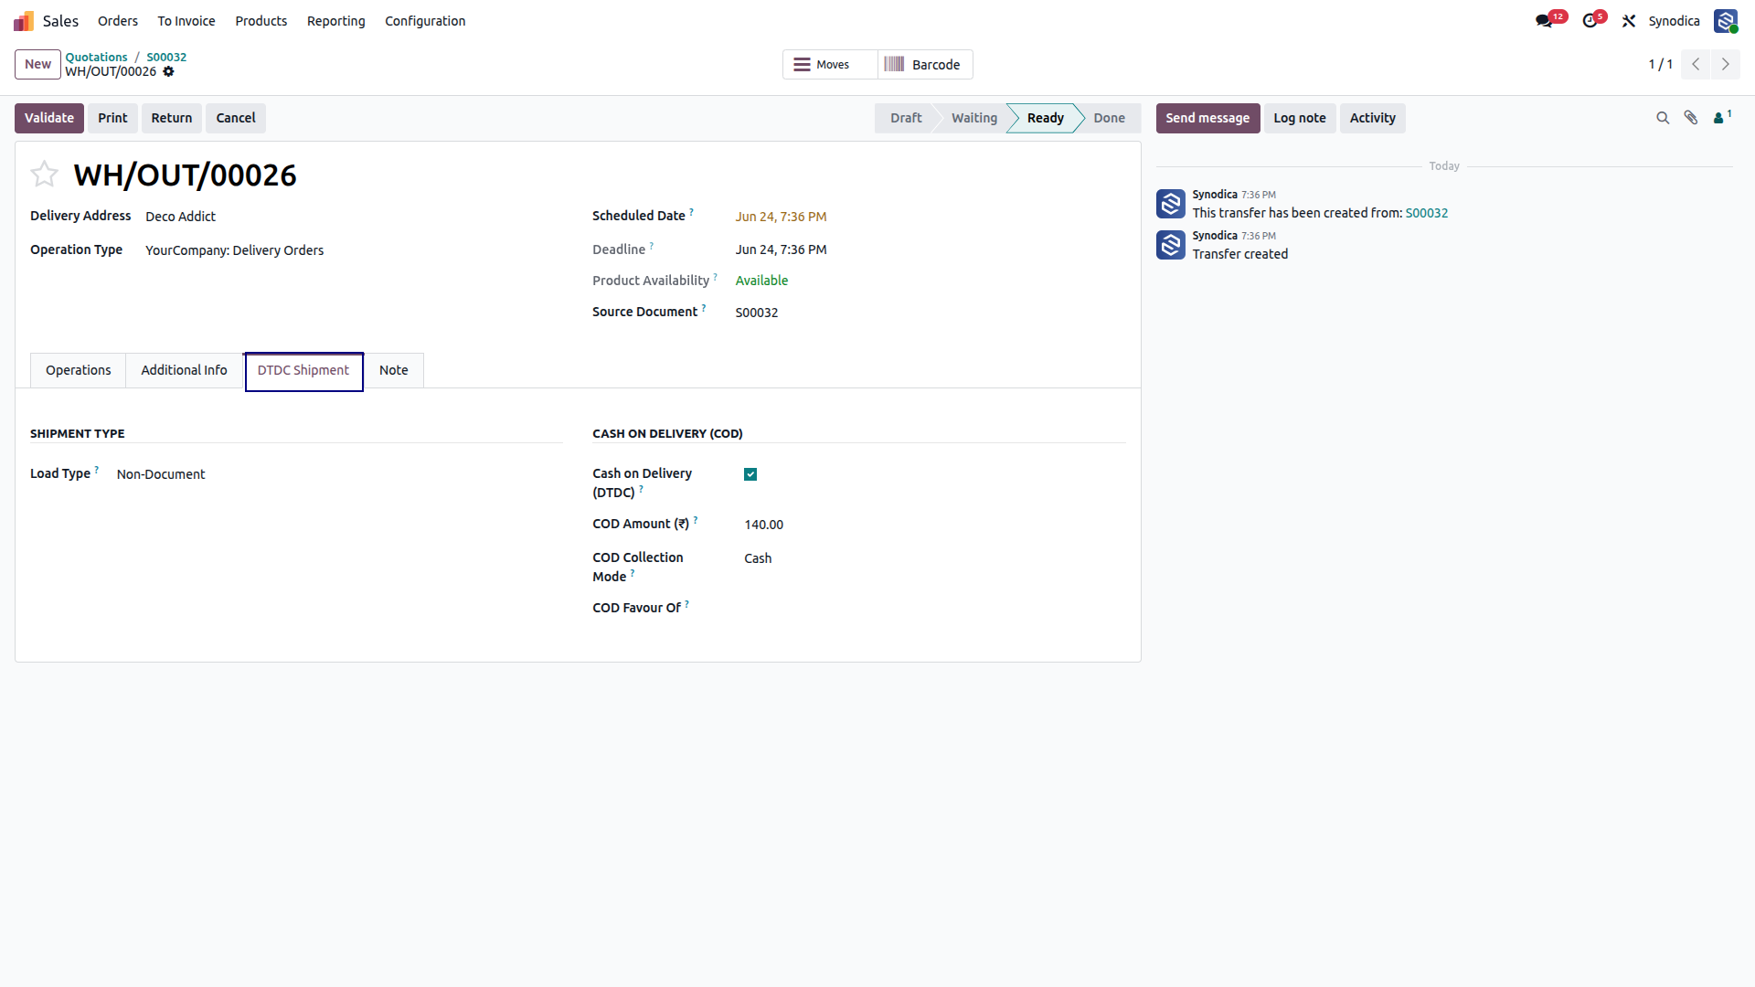Show the COD Amount help tooltip mark
The image size is (1755, 987).
point(696,519)
